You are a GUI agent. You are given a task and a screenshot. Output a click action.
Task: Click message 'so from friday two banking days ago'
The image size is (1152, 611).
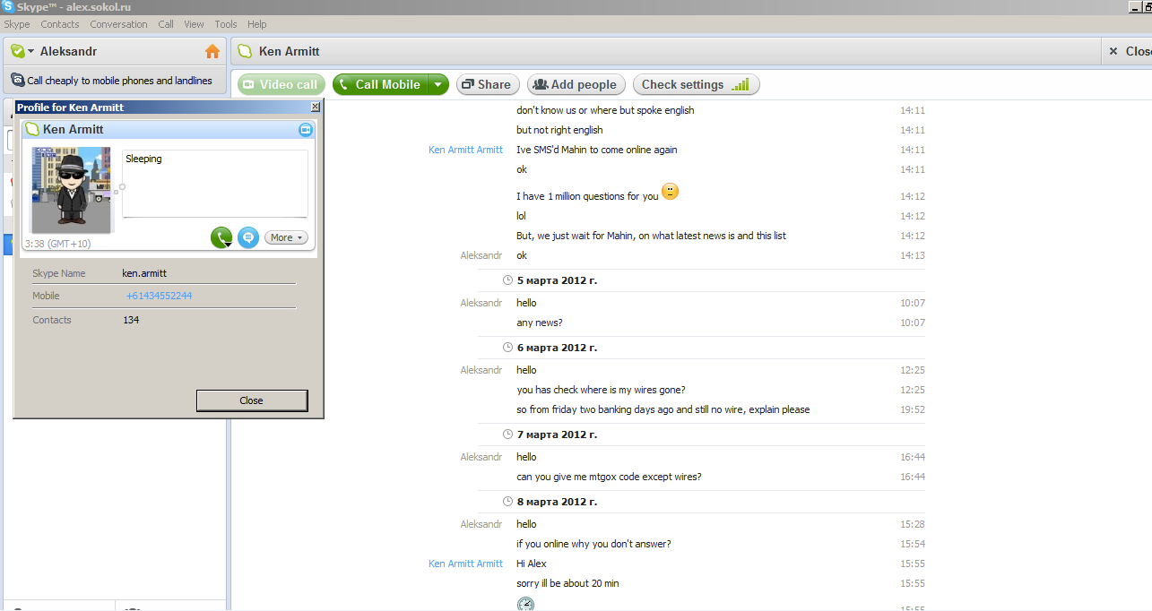click(663, 409)
